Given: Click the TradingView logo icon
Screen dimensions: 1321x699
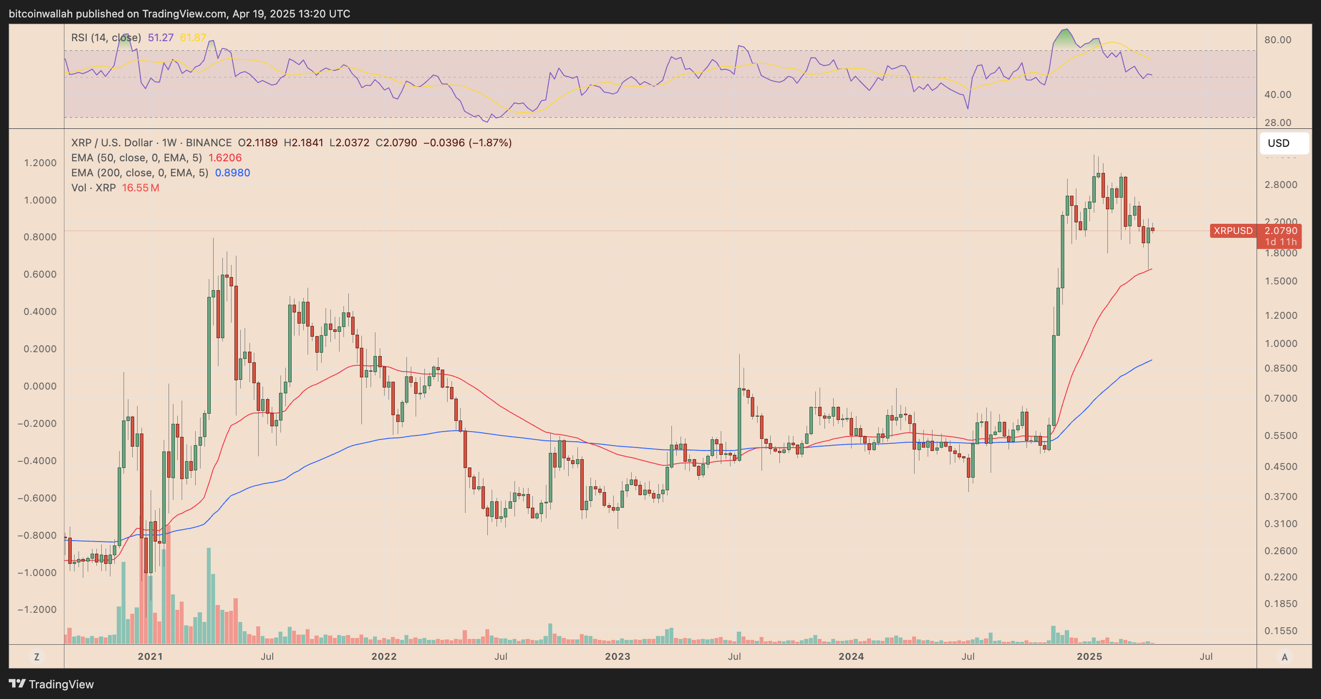Looking at the screenshot, I should (x=18, y=684).
